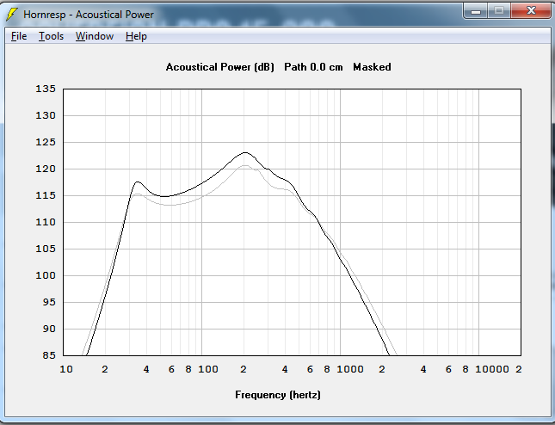Click the black curve's first peak near 35 Hz

tap(138, 182)
